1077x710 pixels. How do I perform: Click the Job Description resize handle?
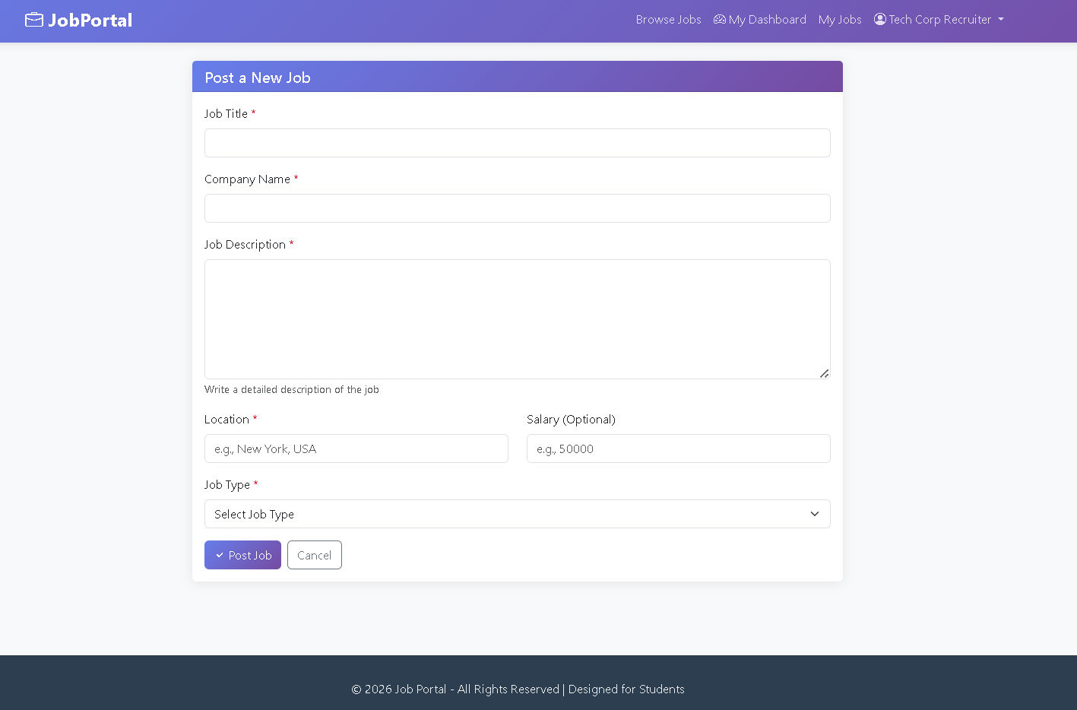(824, 373)
